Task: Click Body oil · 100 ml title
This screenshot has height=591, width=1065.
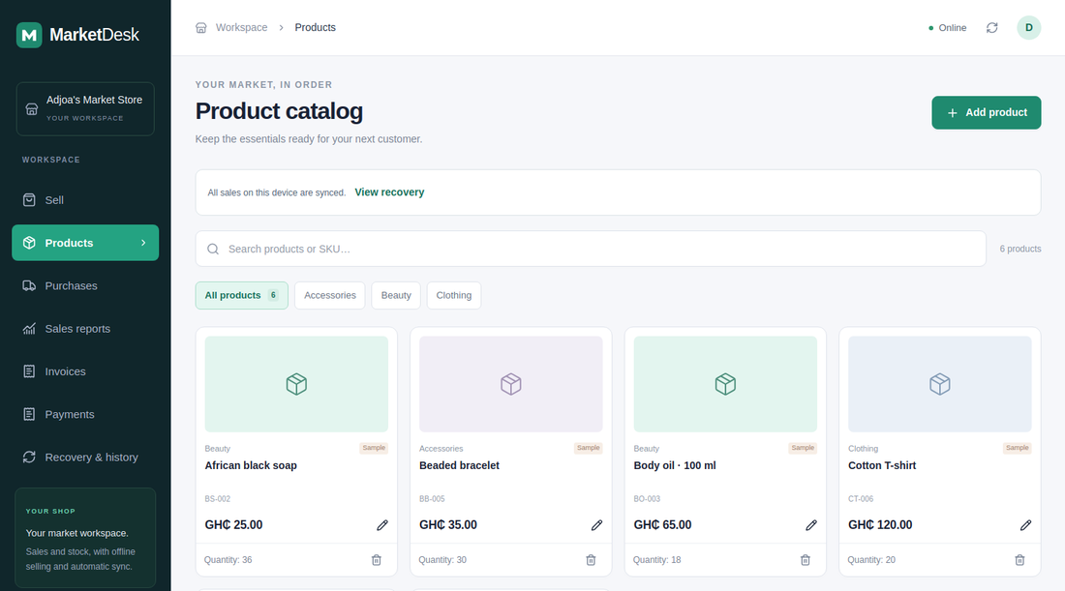Action: [x=675, y=465]
